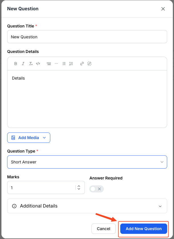
Task: Click the Cancel button
Action: [104, 229]
